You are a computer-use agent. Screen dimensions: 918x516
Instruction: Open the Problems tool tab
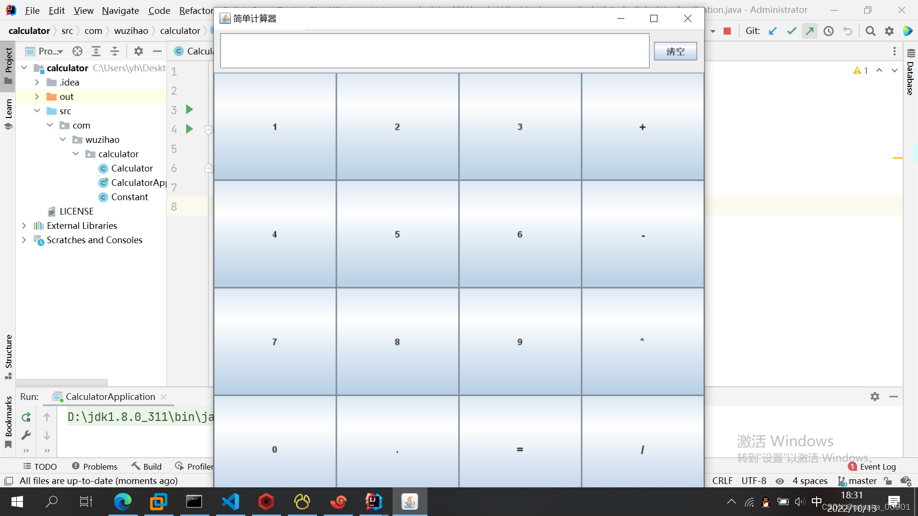tap(94, 466)
